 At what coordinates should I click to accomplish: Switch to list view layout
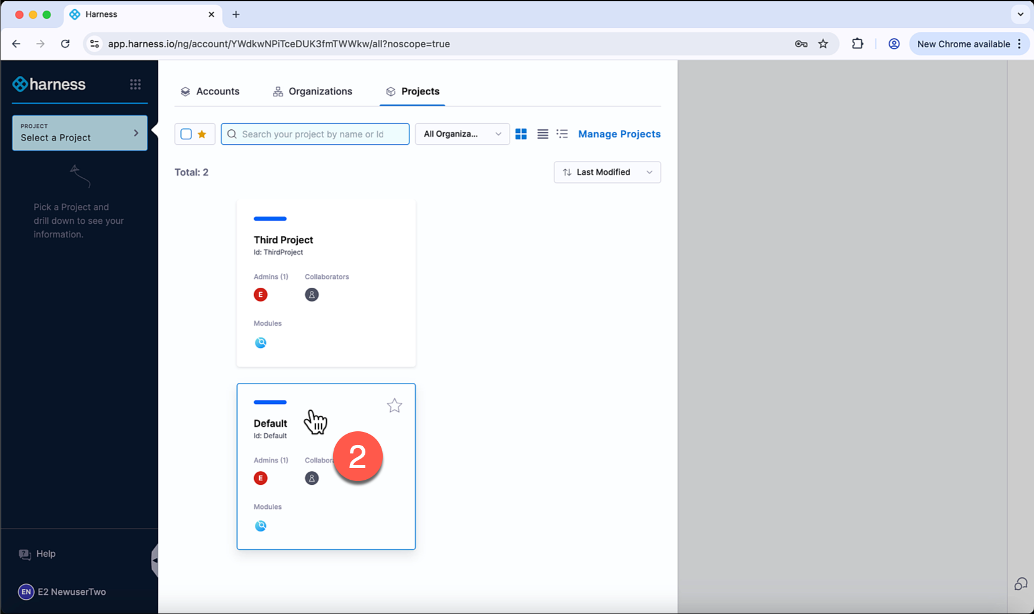point(542,134)
